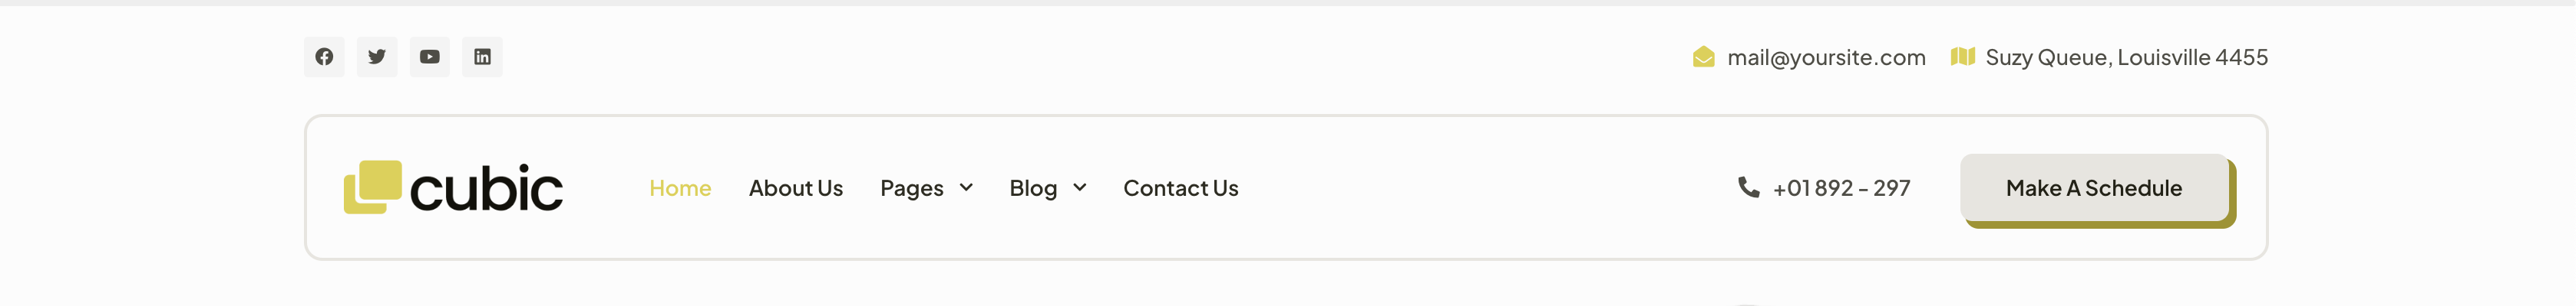This screenshot has width=2576, height=306.
Task: Open the Facebook social link
Action: point(324,57)
